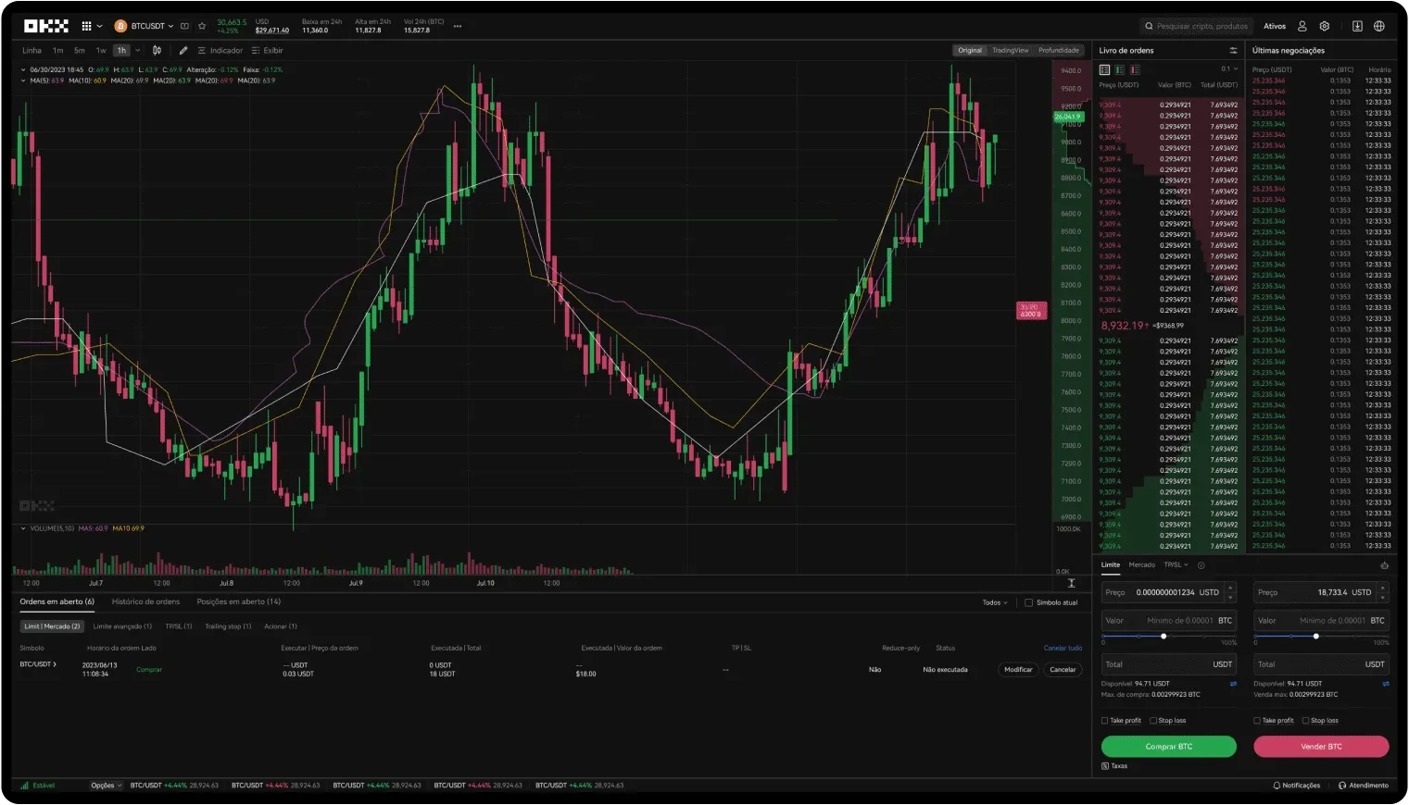Check Take profit on the buy form
This screenshot has height=805, width=1409.
pos(1104,720)
